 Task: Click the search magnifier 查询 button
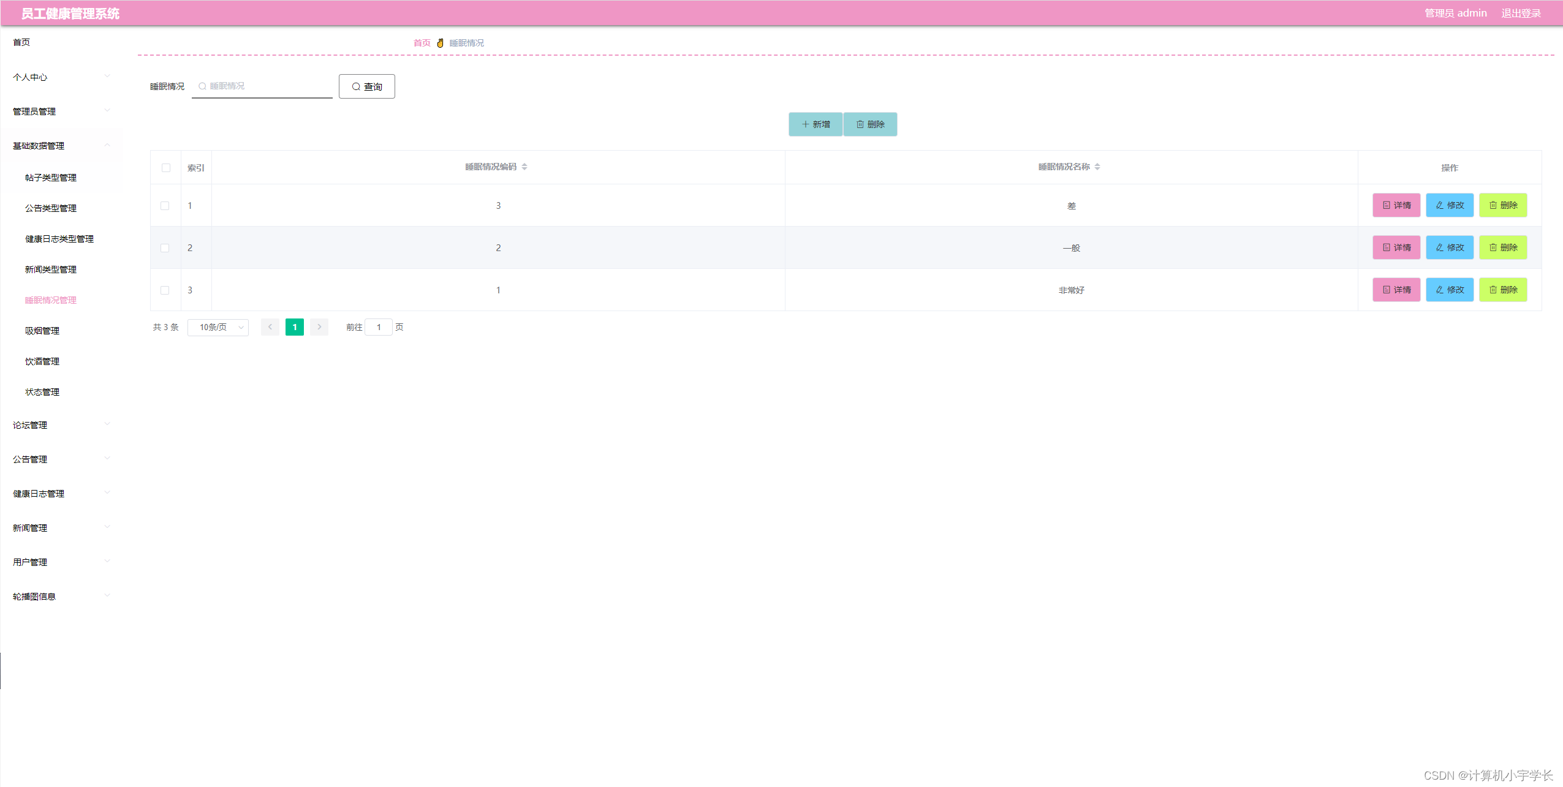click(x=366, y=86)
